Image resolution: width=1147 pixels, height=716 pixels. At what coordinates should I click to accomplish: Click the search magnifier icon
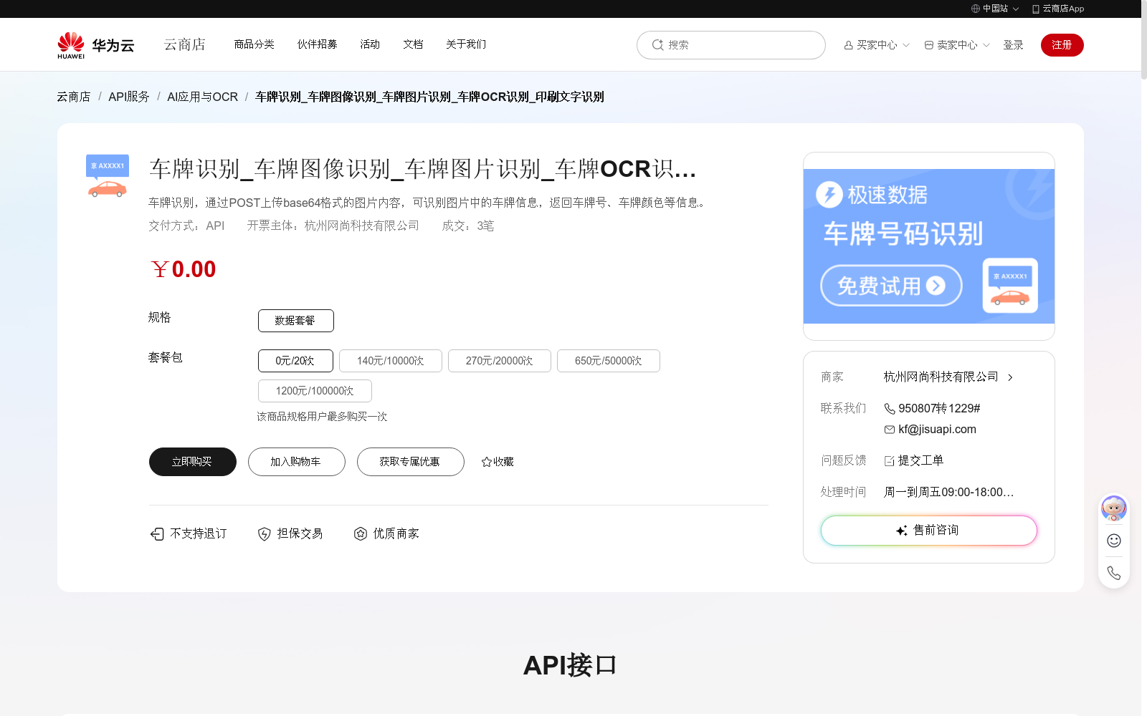coord(657,44)
